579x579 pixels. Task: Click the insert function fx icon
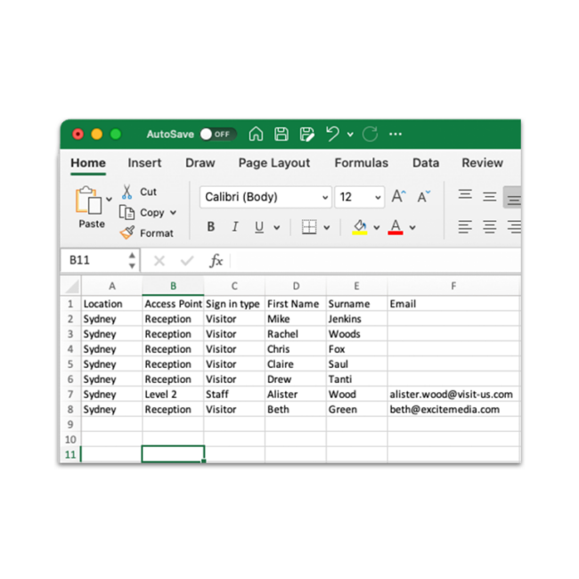pyautogui.click(x=216, y=261)
